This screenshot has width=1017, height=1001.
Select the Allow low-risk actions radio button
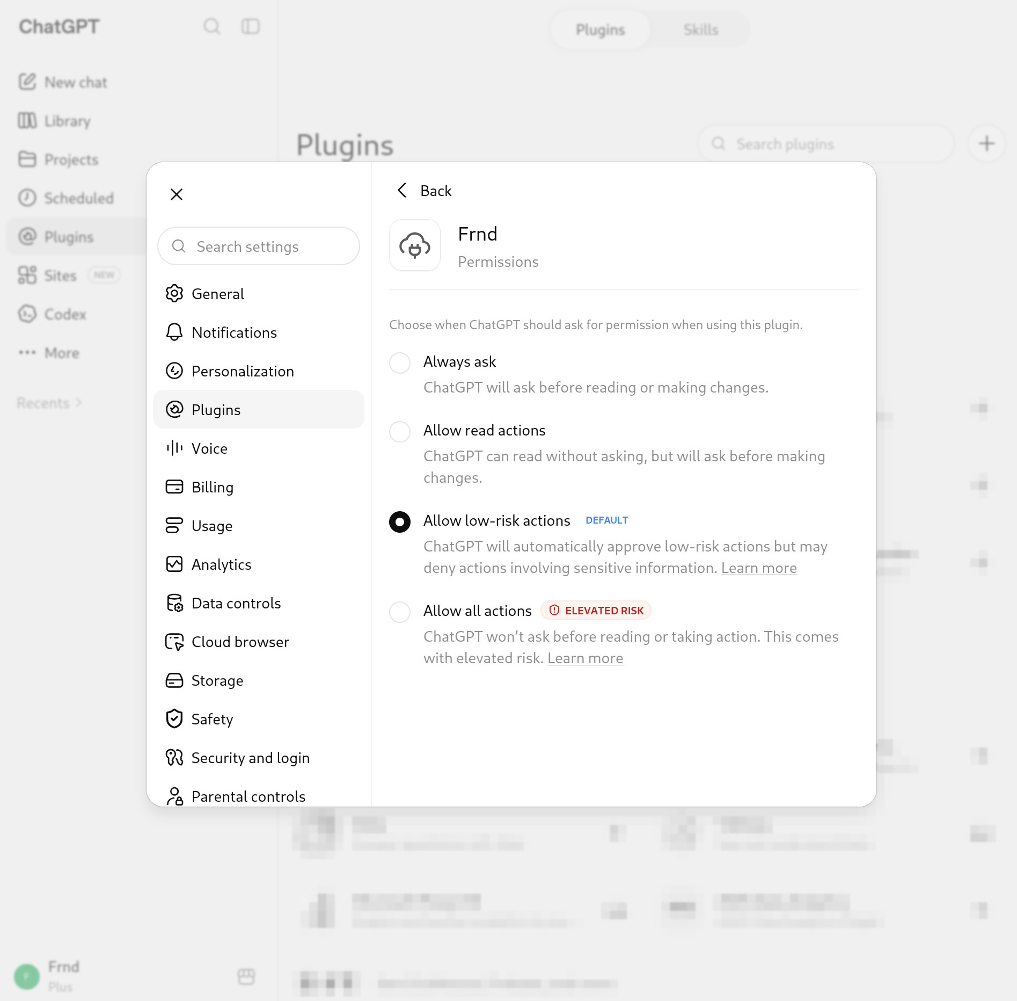click(x=400, y=522)
